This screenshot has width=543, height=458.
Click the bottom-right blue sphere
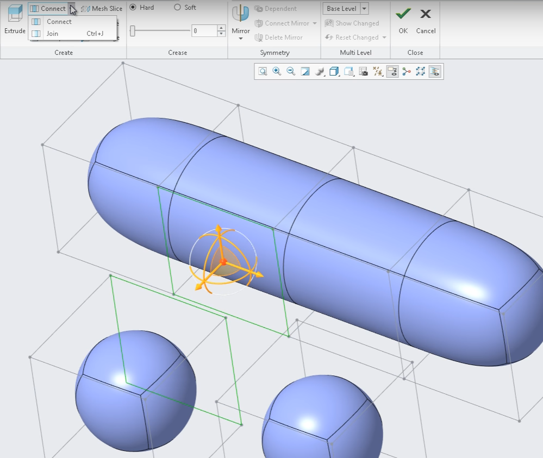click(x=322, y=417)
